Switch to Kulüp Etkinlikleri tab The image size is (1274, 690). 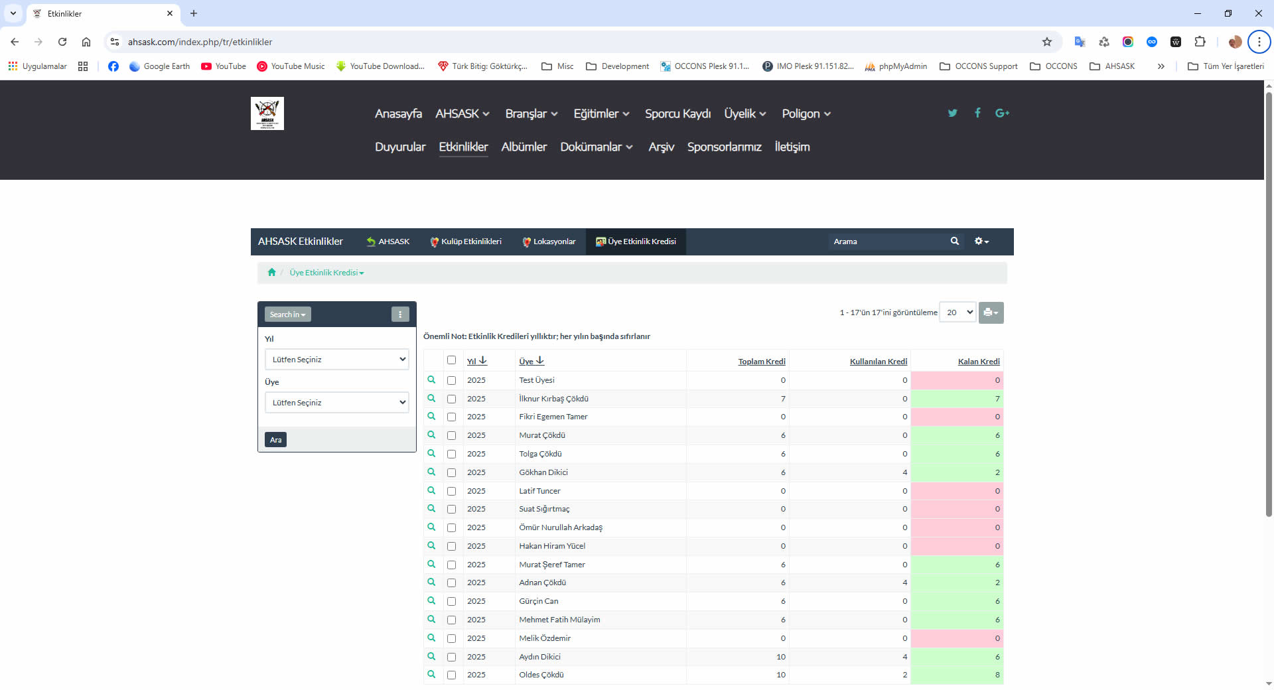click(465, 241)
